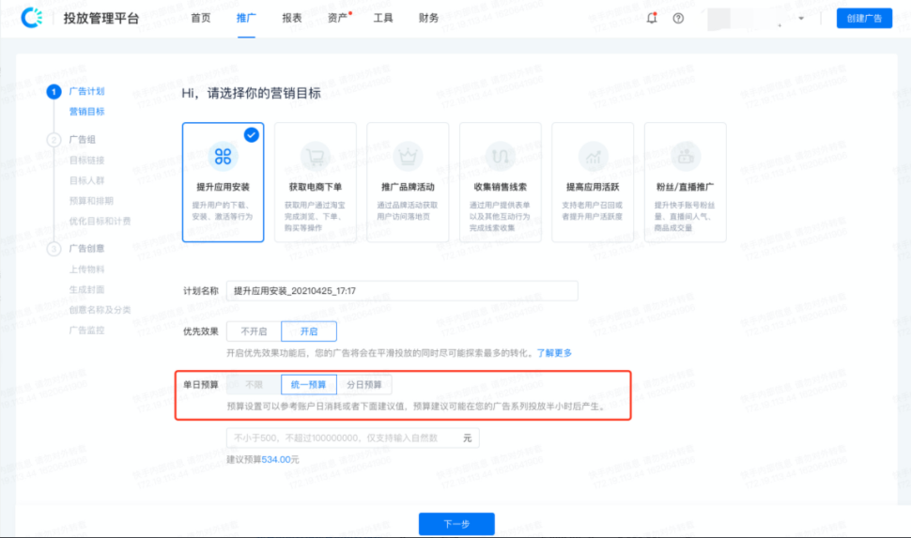This screenshot has width=911, height=538.
Task: Set 优先效果 to 开启
Action: click(309, 331)
